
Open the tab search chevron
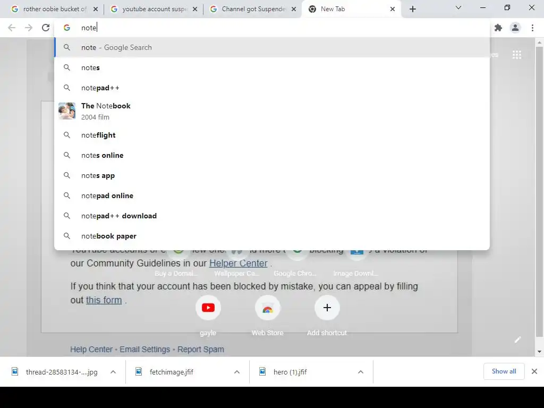[x=458, y=7]
